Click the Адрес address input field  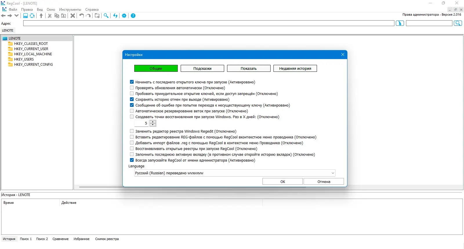[x=209, y=23]
